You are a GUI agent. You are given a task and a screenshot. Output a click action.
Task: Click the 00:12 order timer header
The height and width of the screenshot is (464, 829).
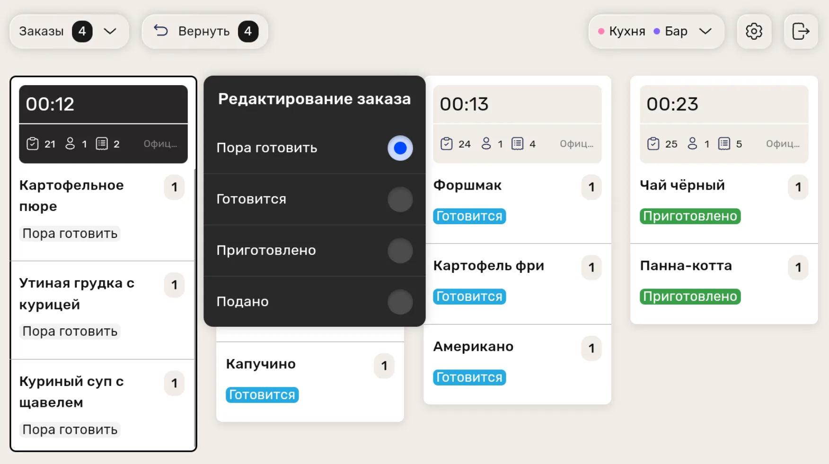(103, 105)
